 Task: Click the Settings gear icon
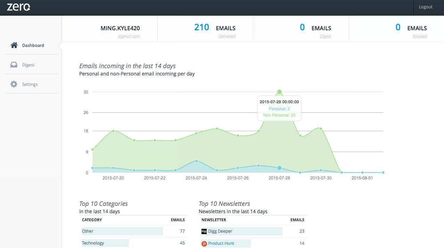pyautogui.click(x=14, y=84)
